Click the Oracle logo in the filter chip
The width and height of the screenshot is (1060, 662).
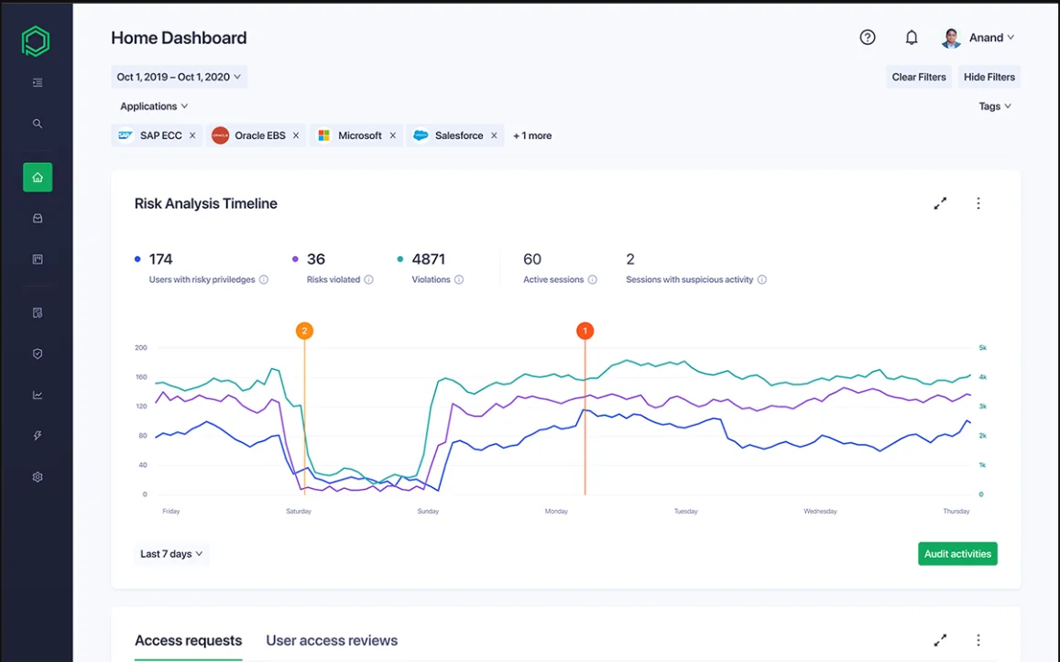tap(221, 136)
